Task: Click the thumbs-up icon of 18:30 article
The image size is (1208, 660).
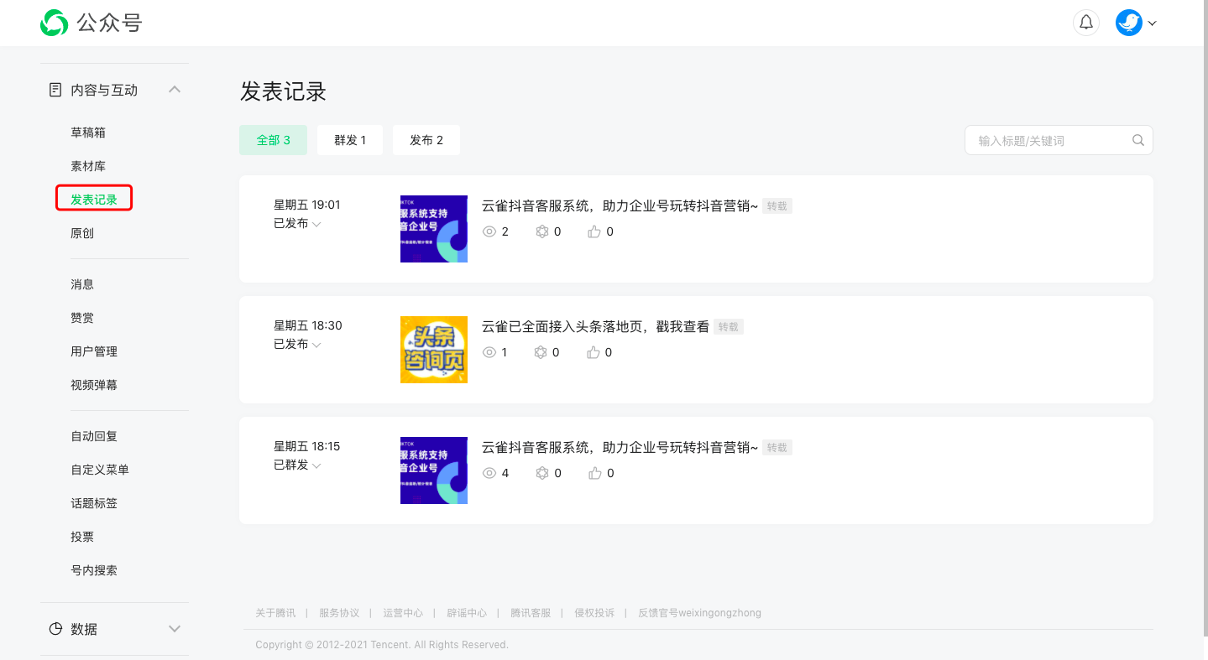Action: click(x=594, y=352)
